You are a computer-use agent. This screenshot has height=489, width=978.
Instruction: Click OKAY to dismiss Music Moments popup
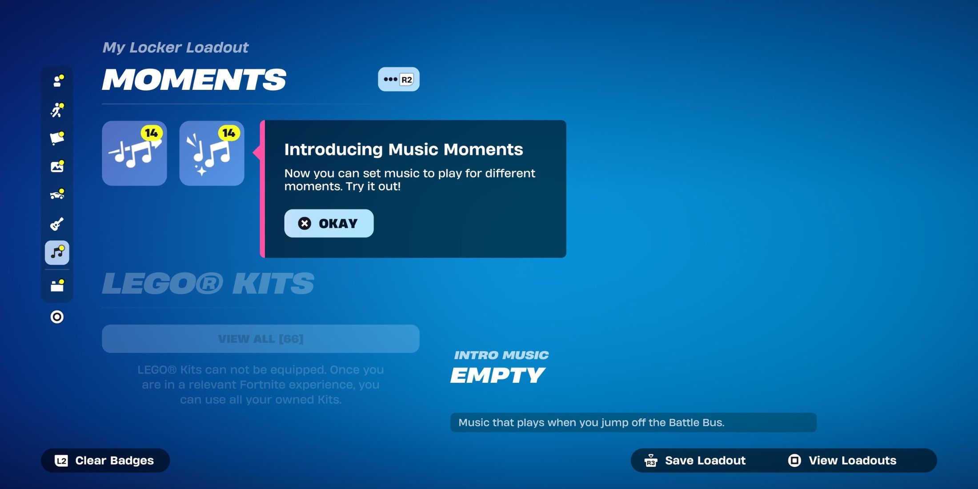point(328,223)
